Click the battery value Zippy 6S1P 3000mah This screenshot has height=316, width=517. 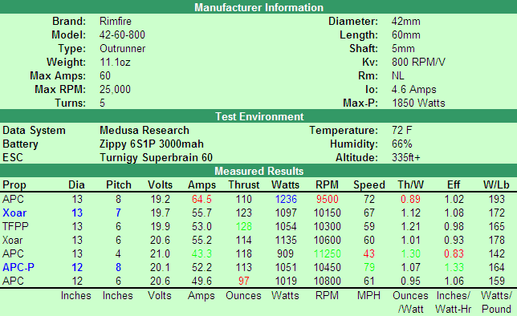point(152,144)
